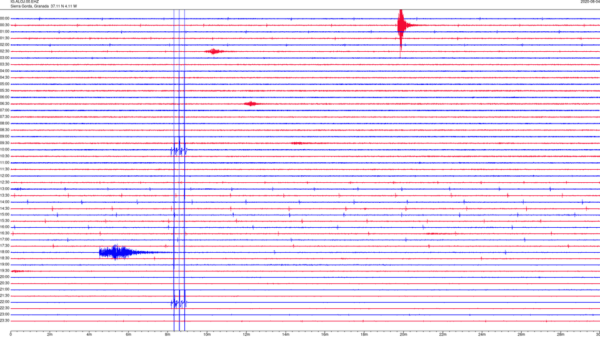
Task: Click the 24m mark on time axis
Action: click(x=482, y=335)
